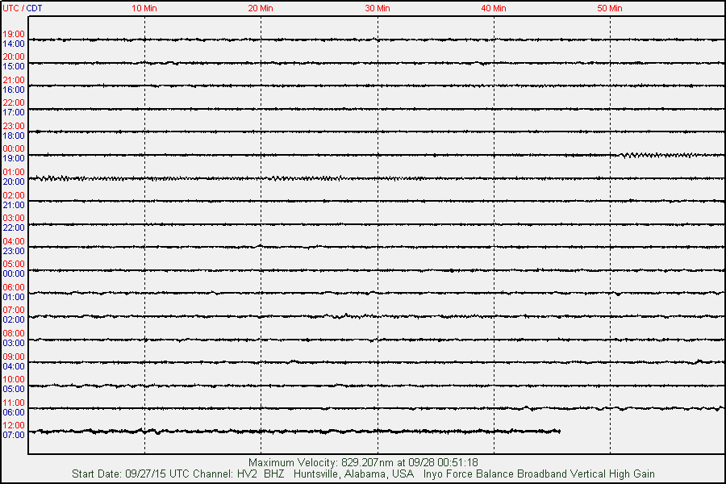Click the 16:00 CDT blue time label
726x484 pixels.
14,90
